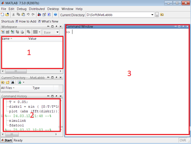The height and width of the screenshot is (144, 191).
Task: Click the Open File toolbar icon
Action: (7, 14)
